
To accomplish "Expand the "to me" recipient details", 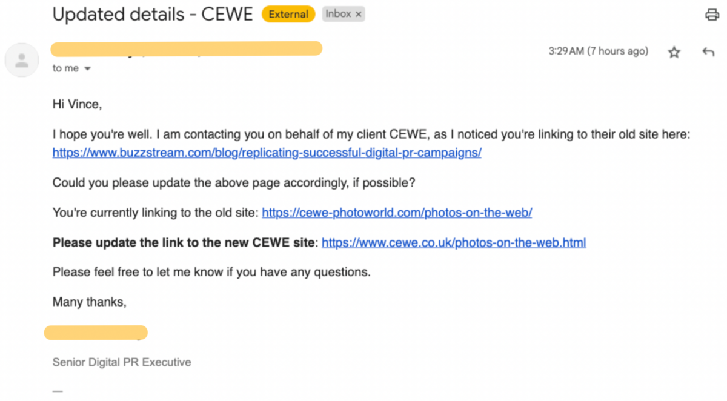I will click(x=65, y=68).
